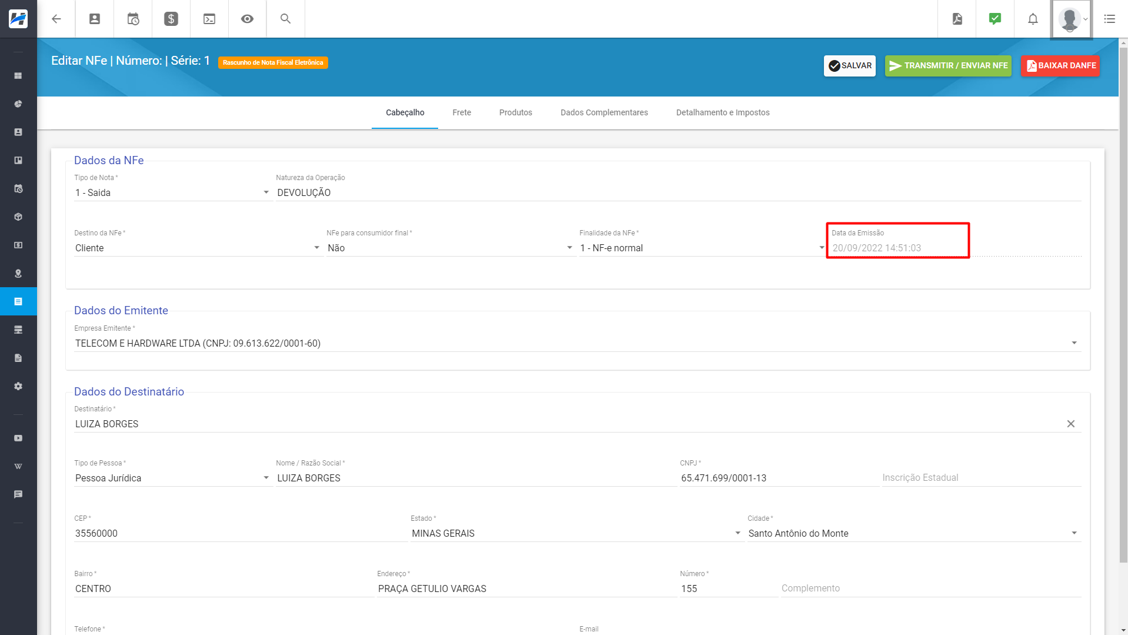Open settings gear icon in sidebar
This screenshot has width=1128, height=635.
pyautogui.click(x=18, y=386)
